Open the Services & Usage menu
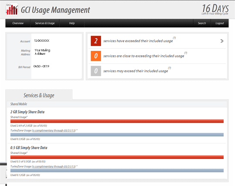This screenshot has width=235, height=186. (45, 23)
